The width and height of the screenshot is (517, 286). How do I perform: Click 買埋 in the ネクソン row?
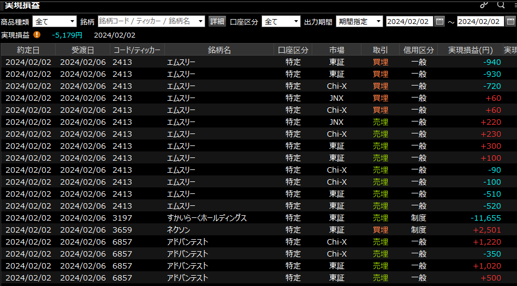click(380, 230)
